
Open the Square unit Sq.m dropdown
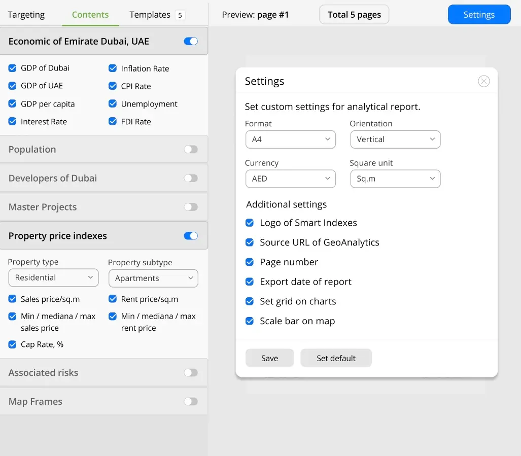click(x=395, y=179)
